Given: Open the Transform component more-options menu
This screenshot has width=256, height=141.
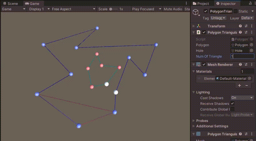Looking at the screenshot, I should (x=252, y=26).
